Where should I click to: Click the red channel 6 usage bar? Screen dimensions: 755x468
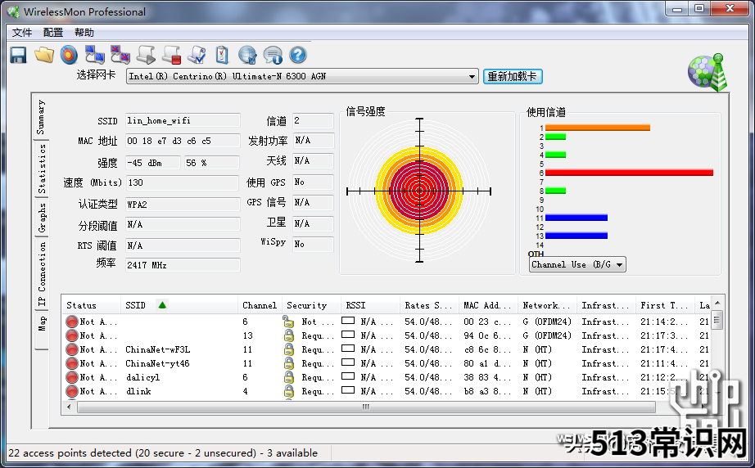629,173
